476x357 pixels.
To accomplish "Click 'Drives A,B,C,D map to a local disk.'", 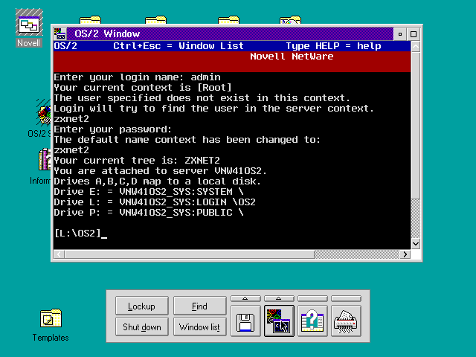I will (x=157, y=181).
